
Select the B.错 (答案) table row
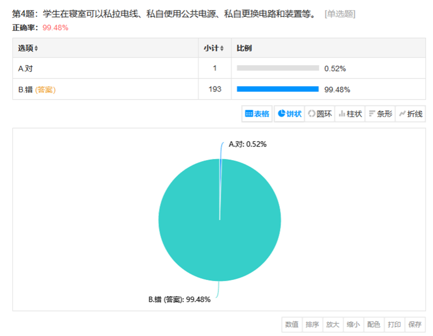point(219,89)
